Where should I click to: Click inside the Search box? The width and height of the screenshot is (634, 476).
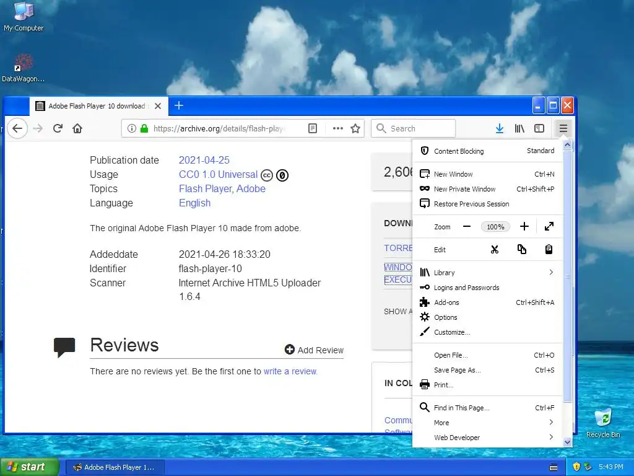[413, 129]
